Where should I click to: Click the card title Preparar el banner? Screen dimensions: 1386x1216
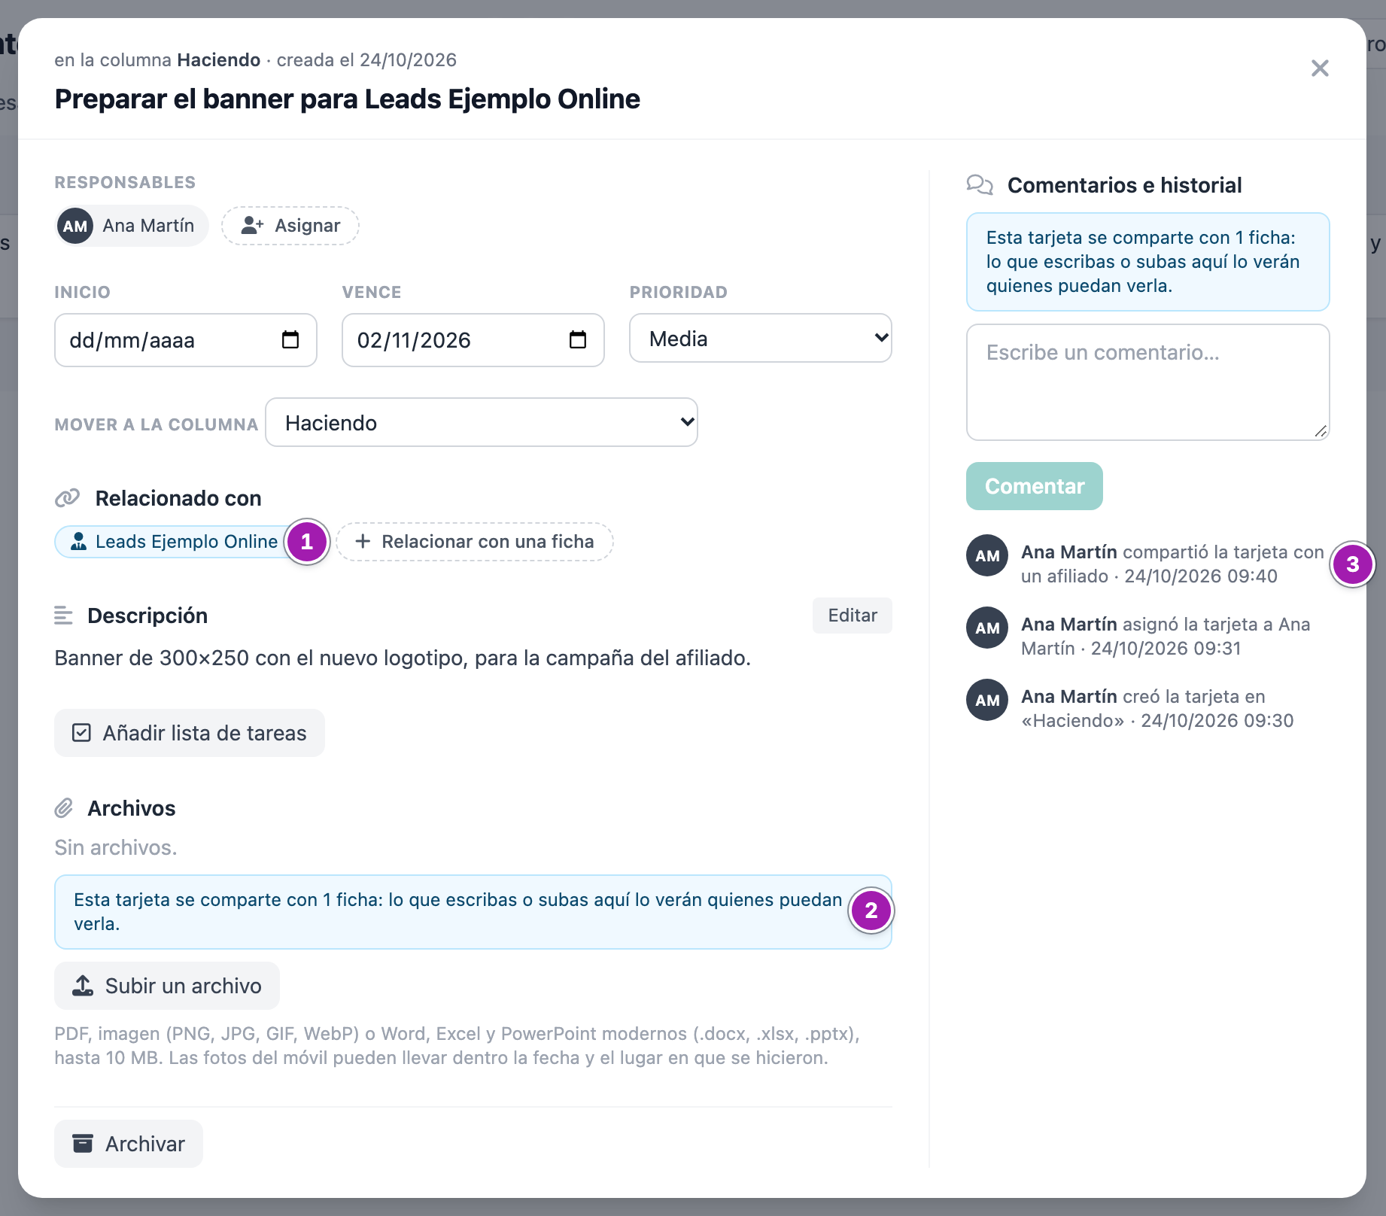click(348, 99)
